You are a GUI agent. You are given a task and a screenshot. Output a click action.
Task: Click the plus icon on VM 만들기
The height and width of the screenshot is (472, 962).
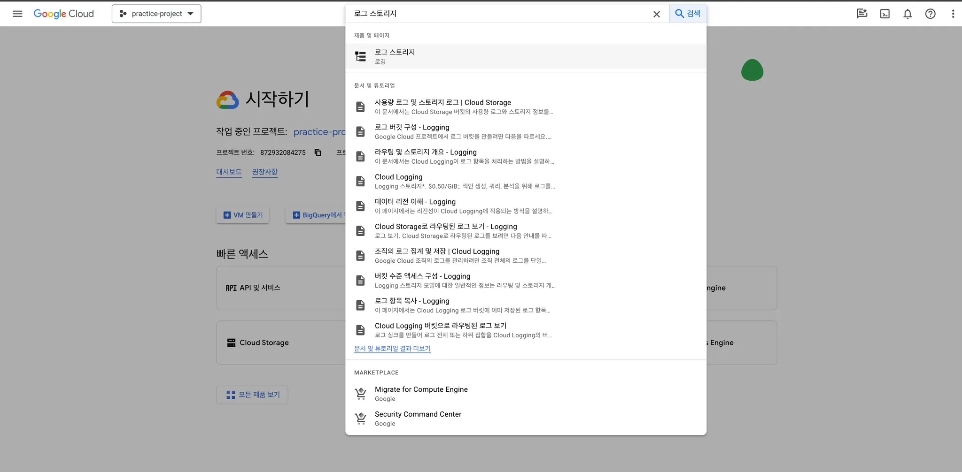[227, 215]
